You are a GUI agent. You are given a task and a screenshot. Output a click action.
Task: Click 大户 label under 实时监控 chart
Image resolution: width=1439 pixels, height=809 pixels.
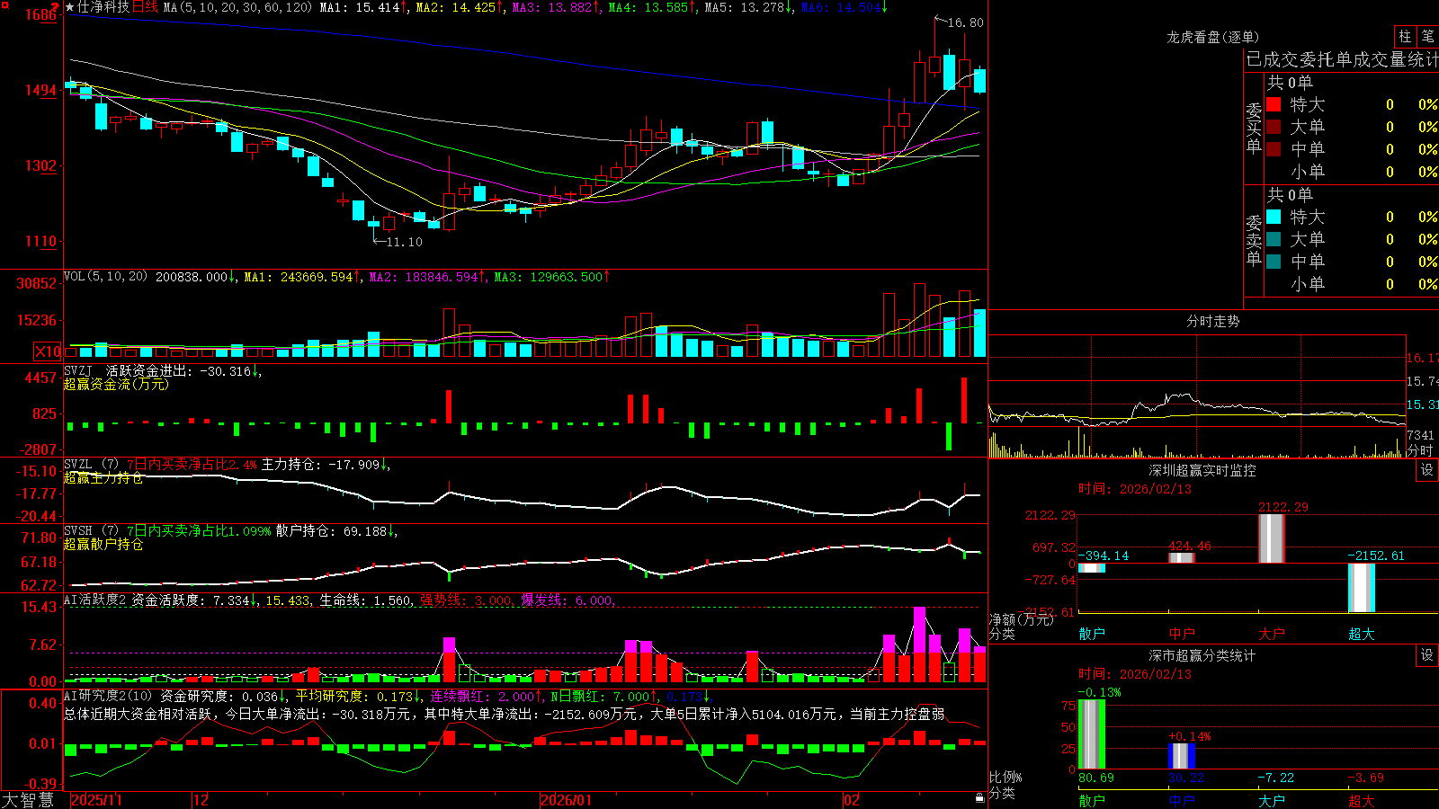pos(1272,634)
